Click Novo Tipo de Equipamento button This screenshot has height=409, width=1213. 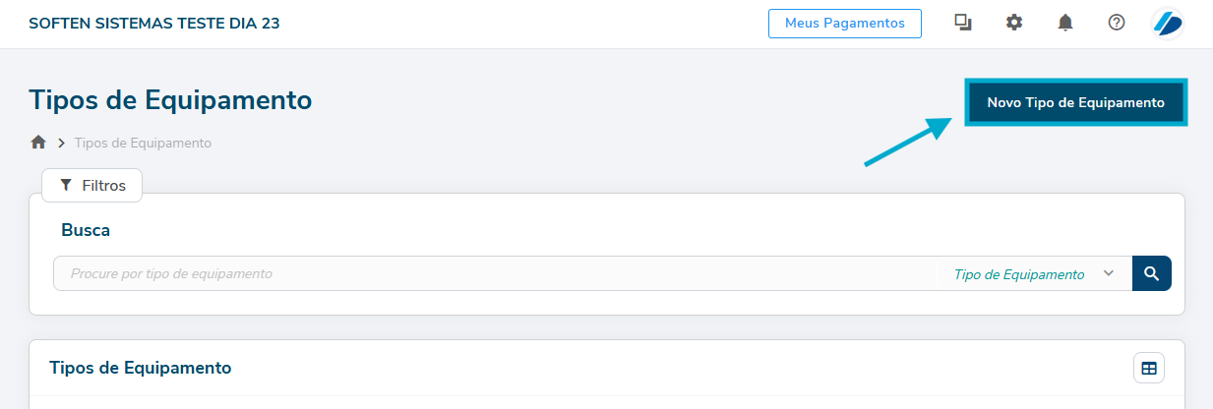pos(1075,102)
